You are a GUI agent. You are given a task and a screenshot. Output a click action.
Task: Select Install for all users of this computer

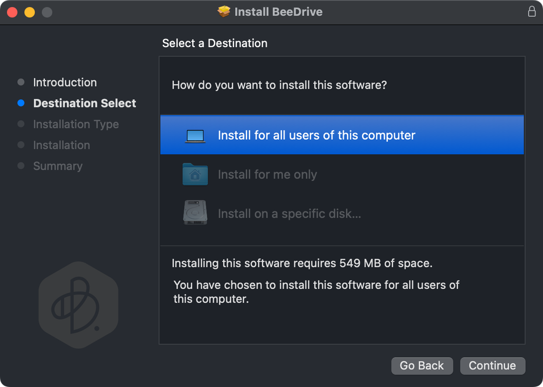click(342, 135)
